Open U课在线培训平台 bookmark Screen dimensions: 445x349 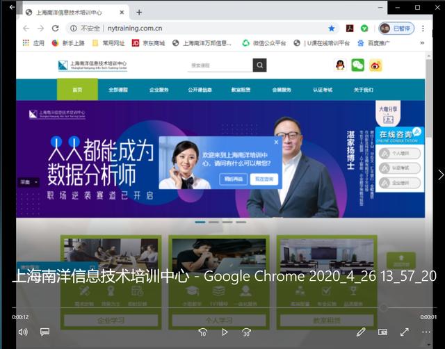pyautogui.click(x=322, y=43)
